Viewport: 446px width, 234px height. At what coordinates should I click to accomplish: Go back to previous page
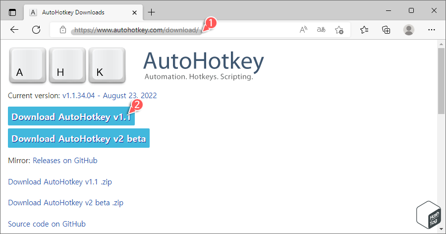(14, 30)
